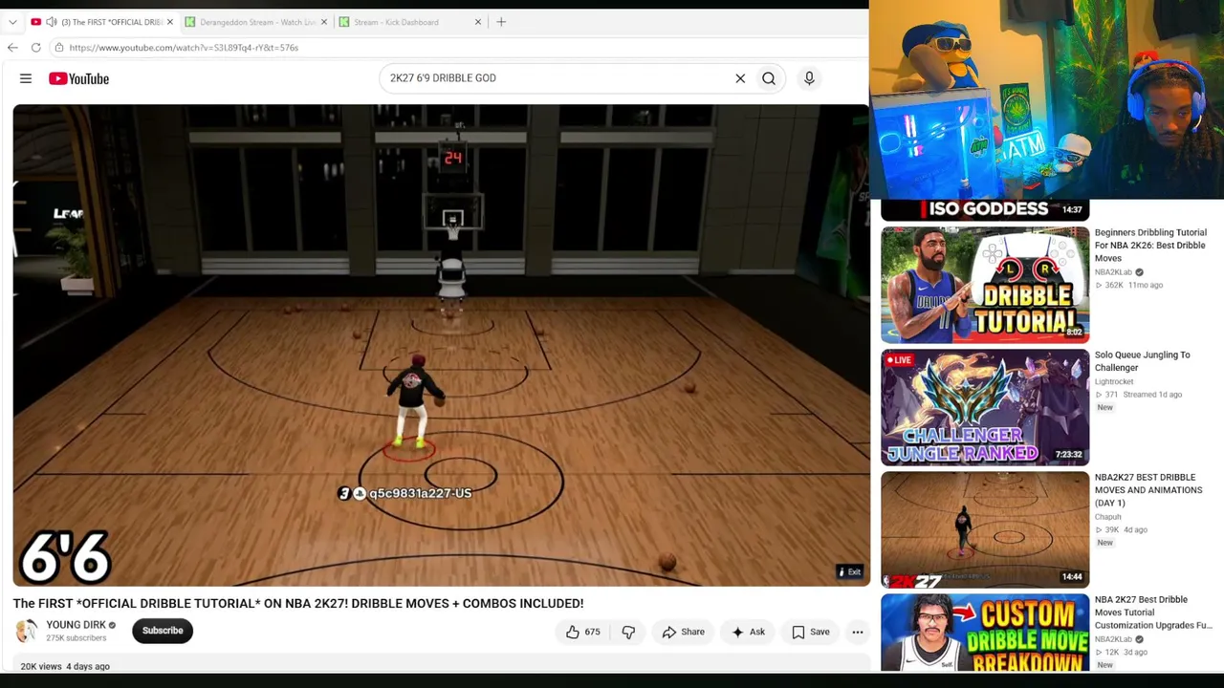Viewport: 1224px width, 688px height.
Task: Reload the page
Action: [35, 48]
